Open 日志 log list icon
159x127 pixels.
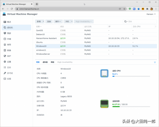(5, 67)
